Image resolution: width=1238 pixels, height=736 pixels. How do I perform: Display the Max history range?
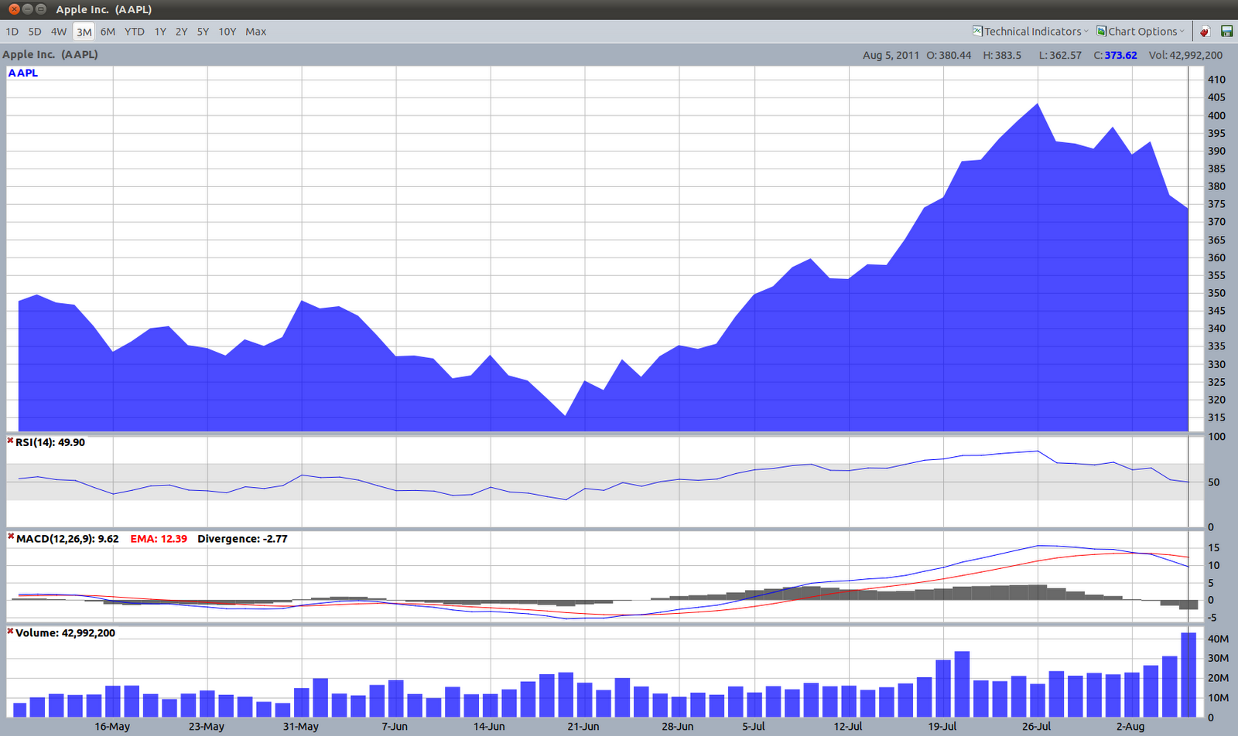[x=256, y=32]
